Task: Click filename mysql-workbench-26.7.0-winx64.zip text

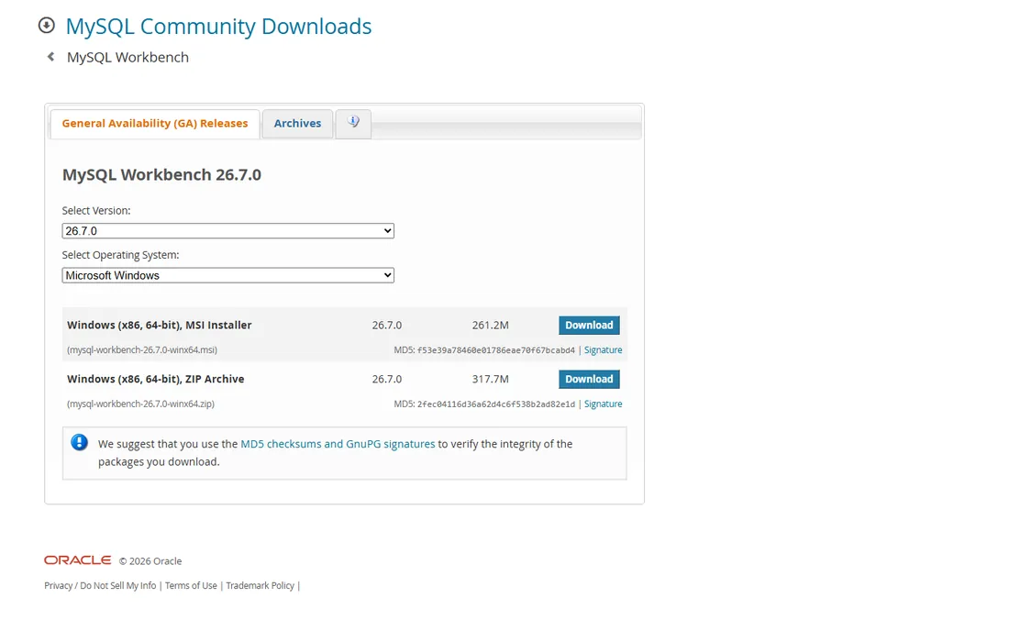Action: (x=141, y=404)
